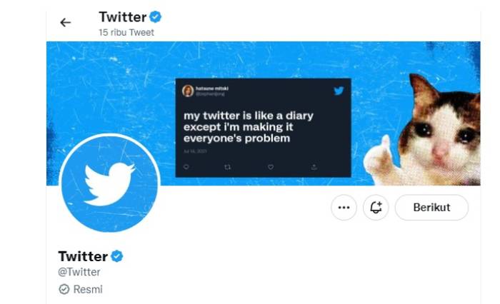Open the three-dot more options menu
The width and height of the screenshot is (500, 304).
[344, 208]
